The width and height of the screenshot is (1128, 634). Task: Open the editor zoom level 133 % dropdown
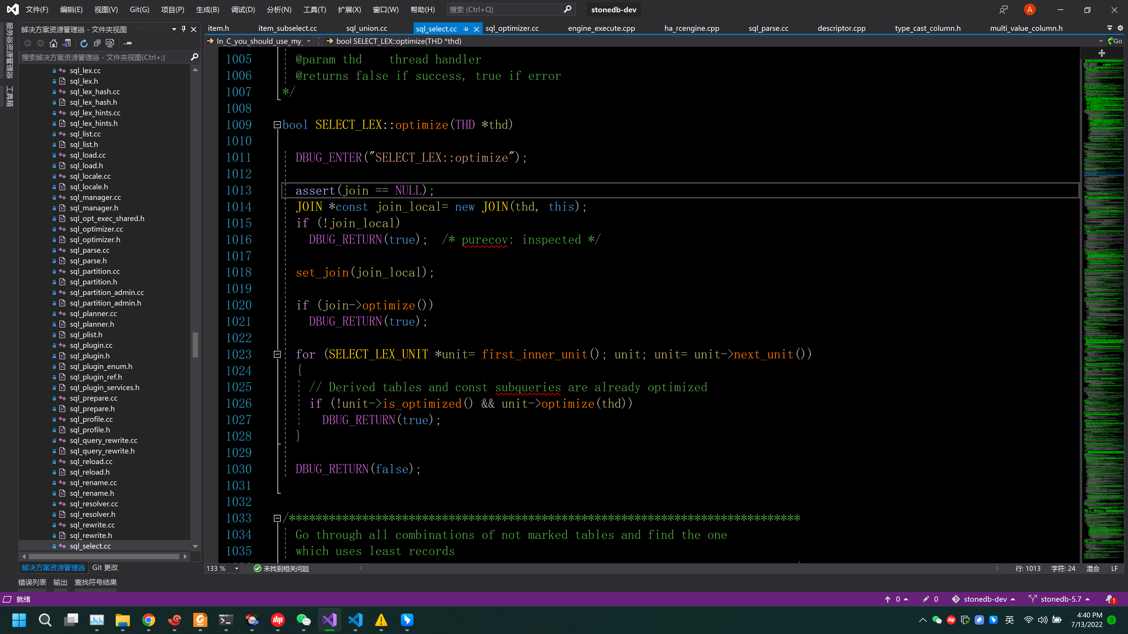pyautogui.click(x=236, y=568)
